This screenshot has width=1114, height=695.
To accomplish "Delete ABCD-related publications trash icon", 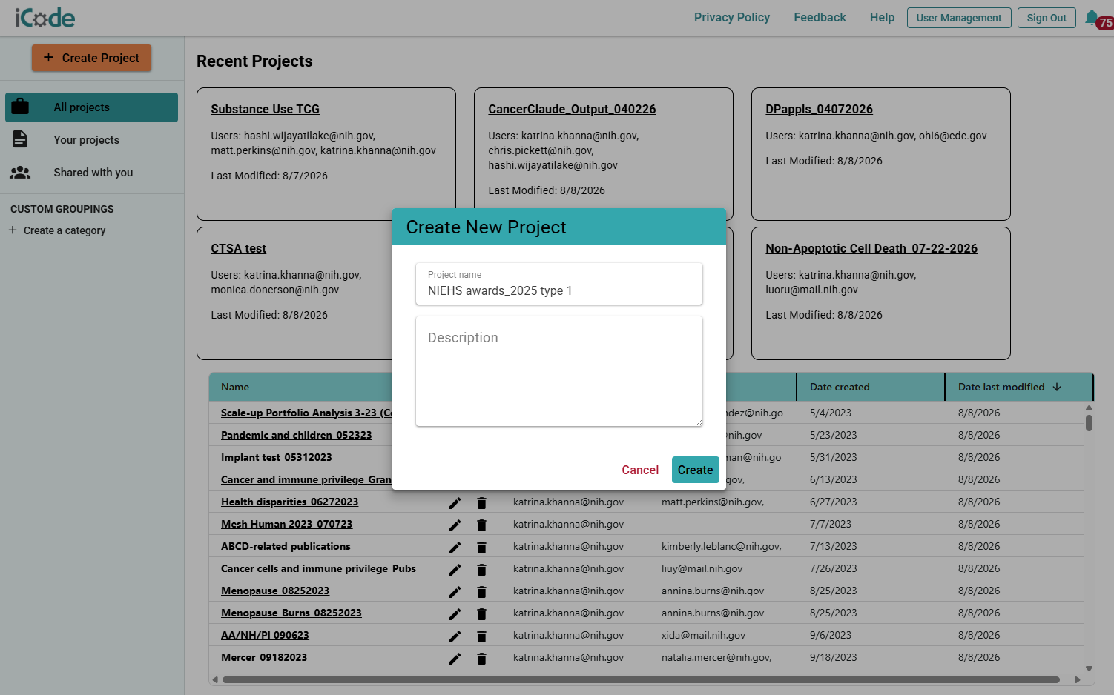I will (x=481, y=548).
